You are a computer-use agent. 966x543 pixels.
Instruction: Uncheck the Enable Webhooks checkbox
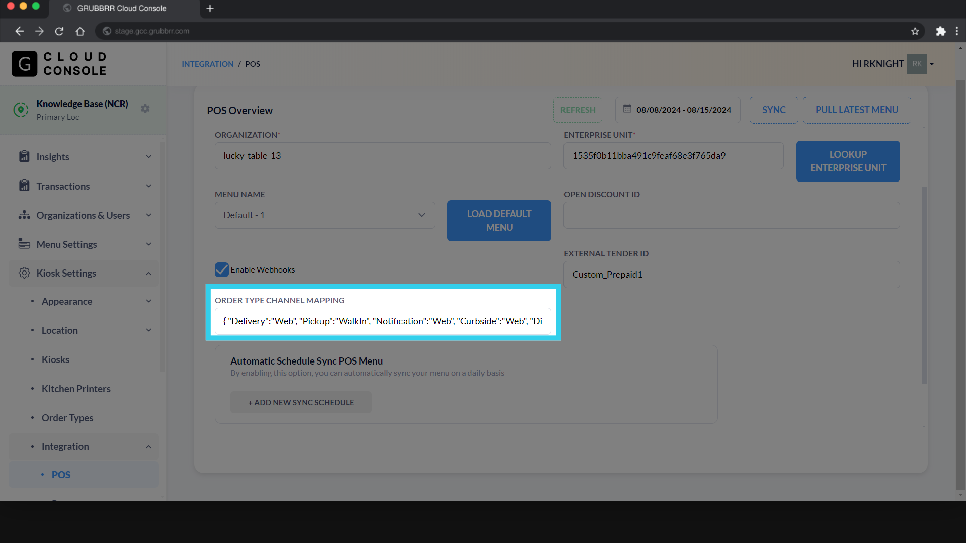(x=221, y=269)
